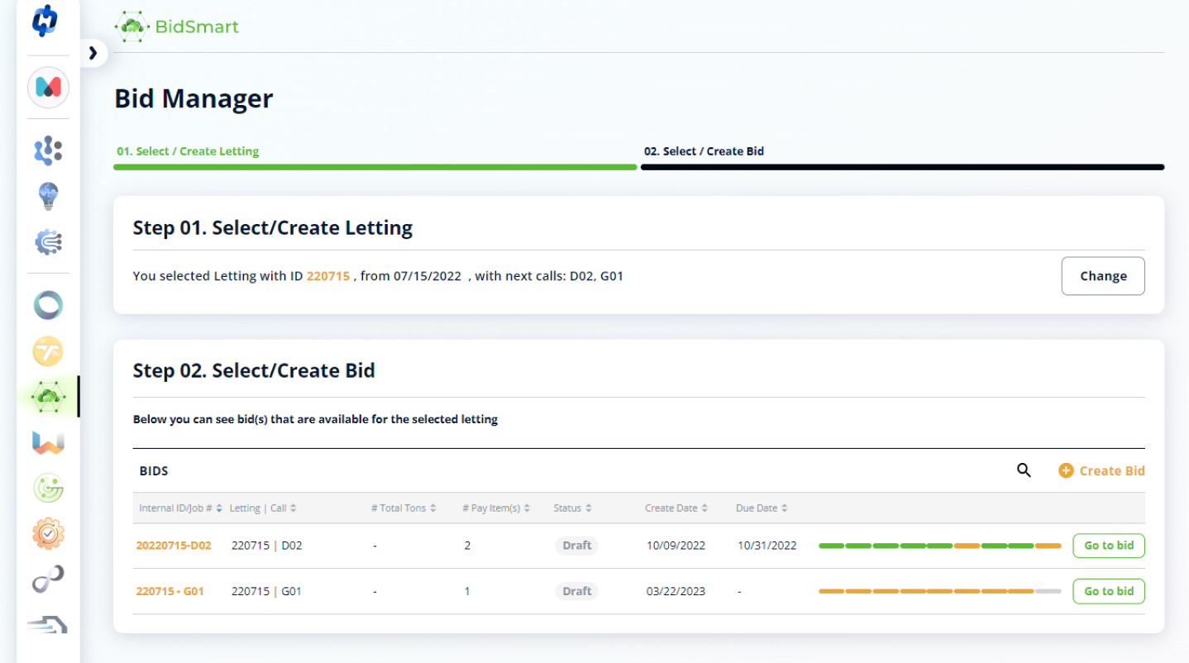The height and width of the screenshot is (663, 1189).
Task: Go to bid for 220715 - G01
Action: point(1109,591)
